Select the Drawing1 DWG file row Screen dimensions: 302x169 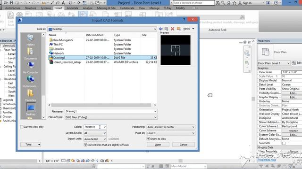(103, 58)
